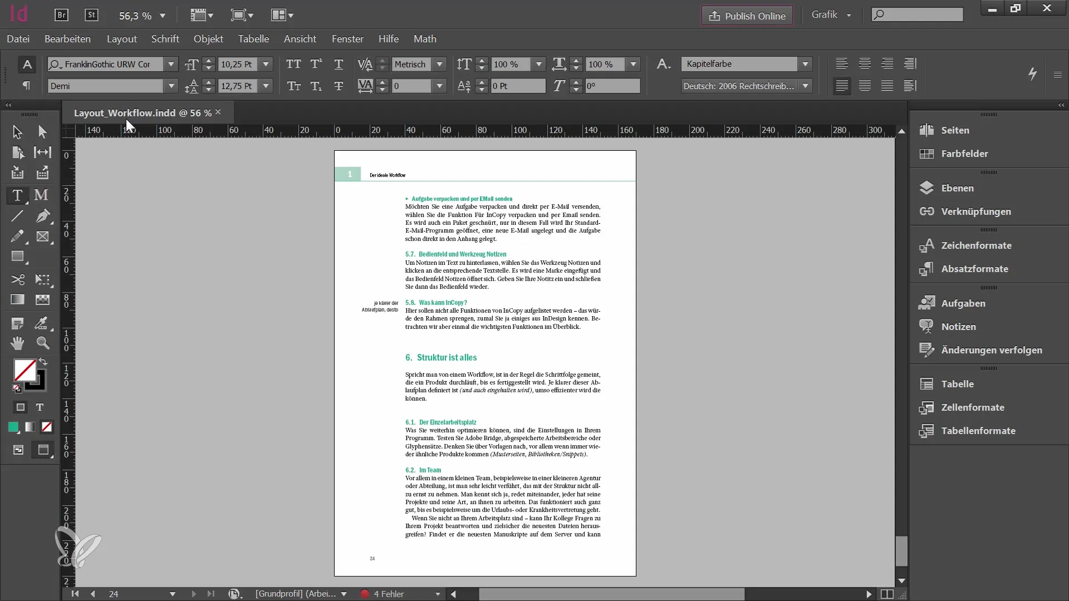Select the Pen tool in toolbar
Image resolution: width=1069 pixels, height=601 pixels.
[42, 216]
